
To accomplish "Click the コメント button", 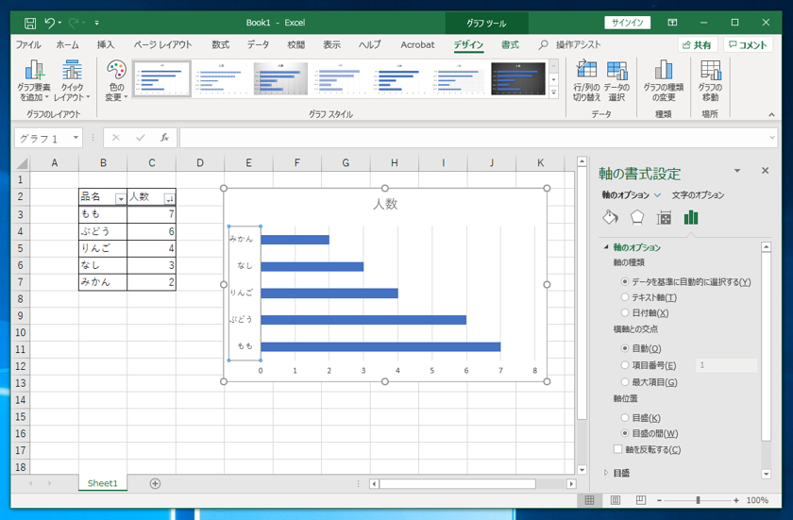I will [748, 45].
